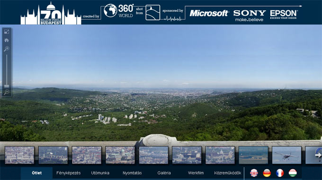The height and width of the screenshot is (180, 322).
Task: Visit the Microsoft sponsor logo
Action: pyautogui.click(x=209, y=13)
